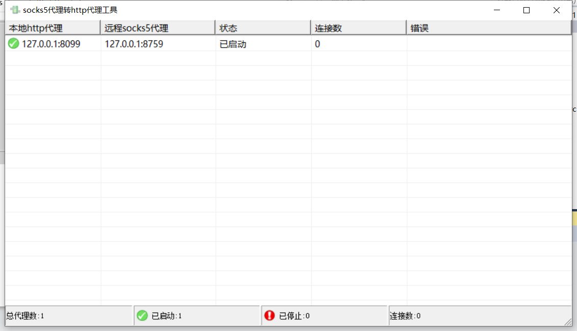
Task: Maximize the socks5 proxy tool window
Action: point(526,10)
